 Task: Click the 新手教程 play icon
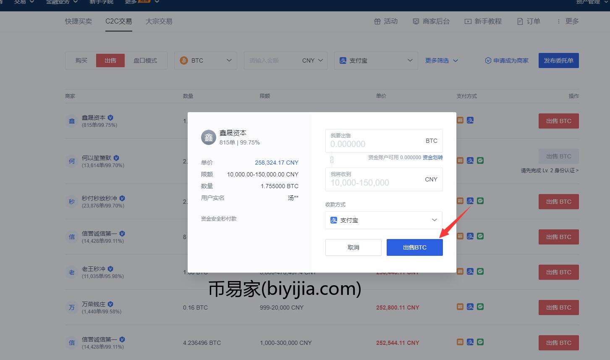pos(468,21)
